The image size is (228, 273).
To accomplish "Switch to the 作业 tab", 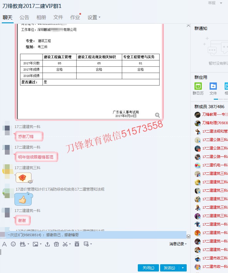I will (75, 18).
